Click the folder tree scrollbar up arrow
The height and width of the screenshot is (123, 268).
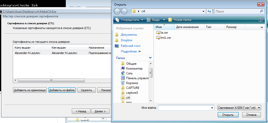(150, 64)
